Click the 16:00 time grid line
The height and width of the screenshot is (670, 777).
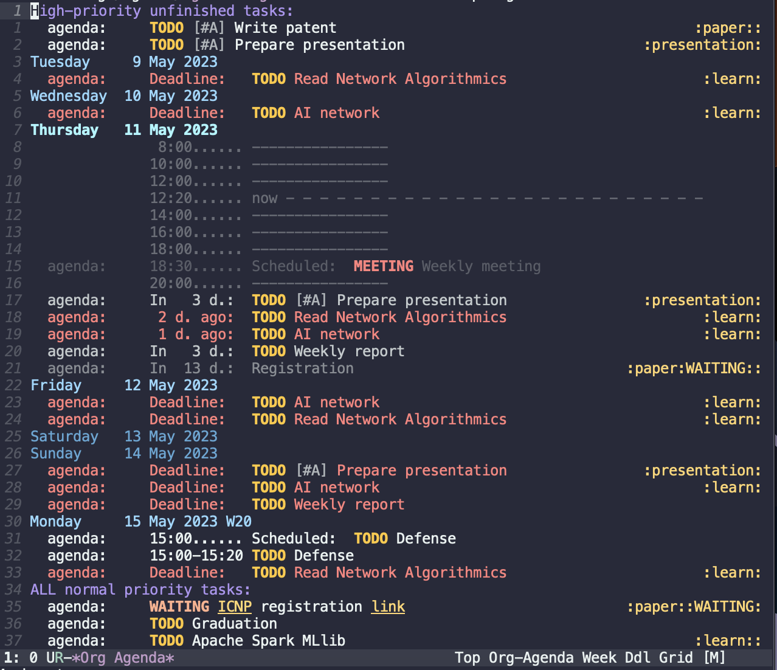(269, 232)
